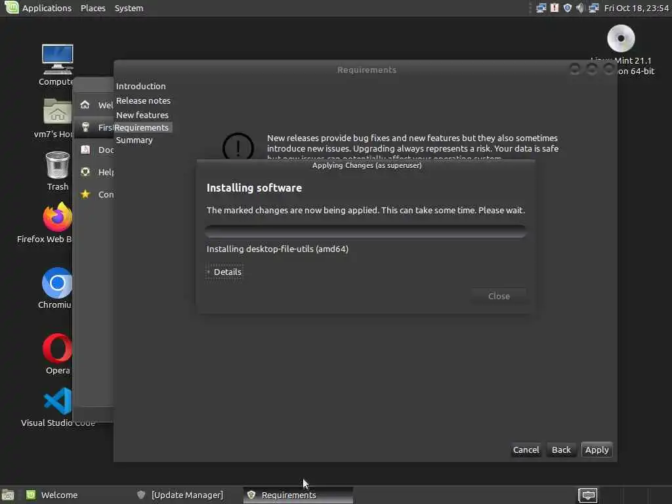Open the Applications menu
The image size is (672, 504).
pyautogui.click(x=47, y=8)
